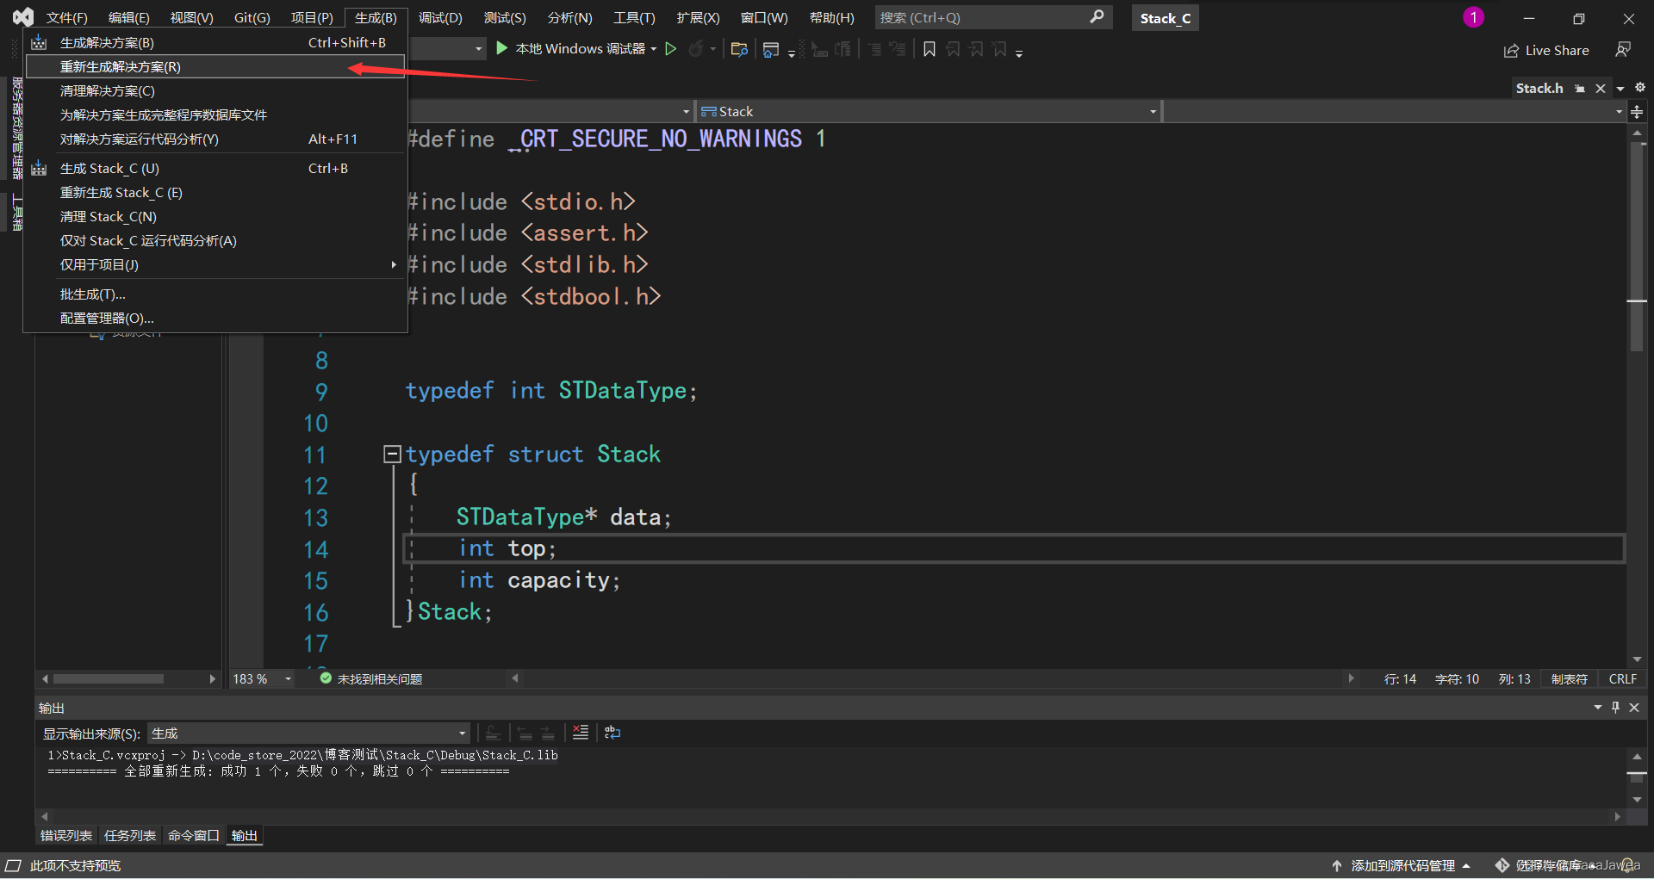The height and width of the screenshot is (879, 1654).
Task: Click the search magnifier icon
Action: 1097,17
